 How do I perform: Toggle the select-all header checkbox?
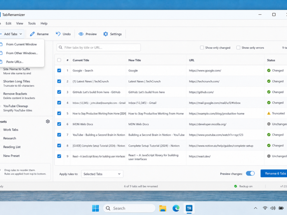(x=59, y=60)
